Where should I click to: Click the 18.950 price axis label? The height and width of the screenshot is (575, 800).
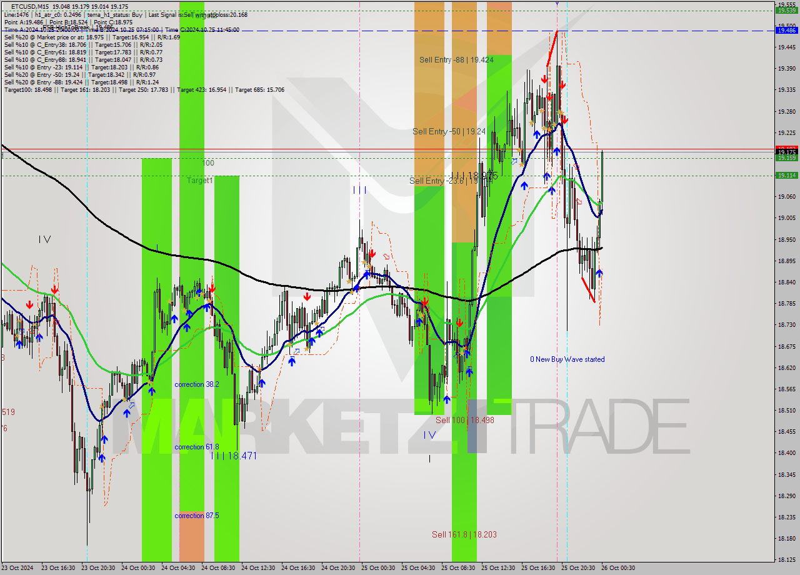[x=786, y=239]
